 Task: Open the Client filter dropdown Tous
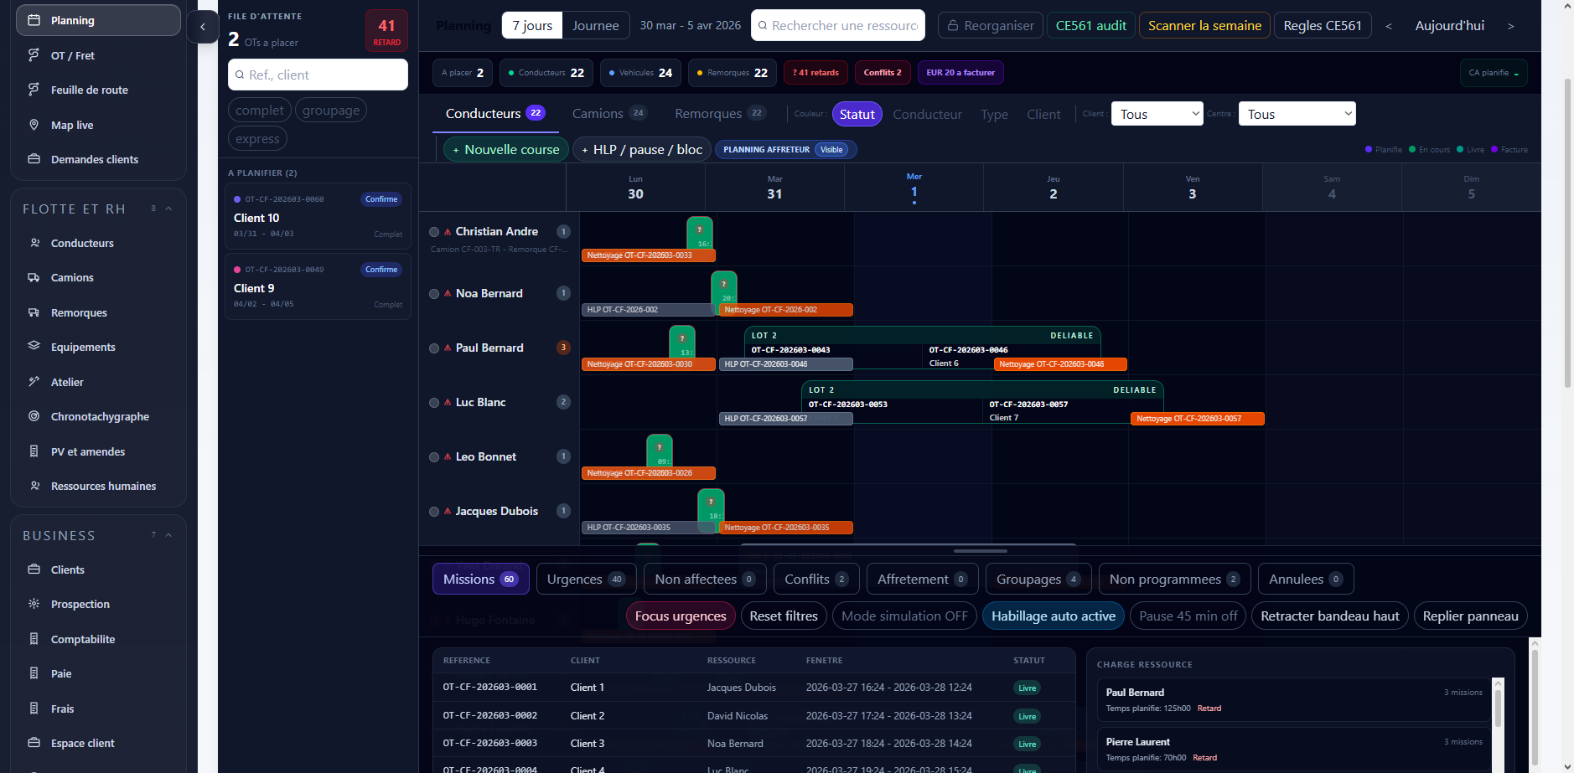click(1157, 114)
